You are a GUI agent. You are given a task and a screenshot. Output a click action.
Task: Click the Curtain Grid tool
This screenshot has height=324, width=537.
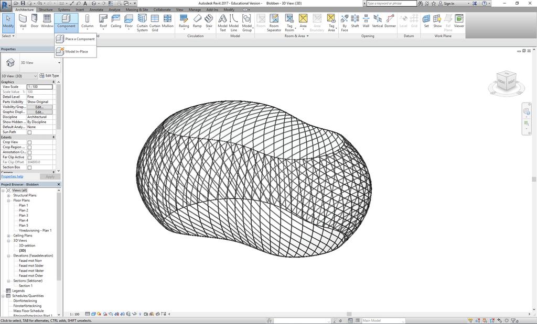pyautogui.click(x=155, y=23)
